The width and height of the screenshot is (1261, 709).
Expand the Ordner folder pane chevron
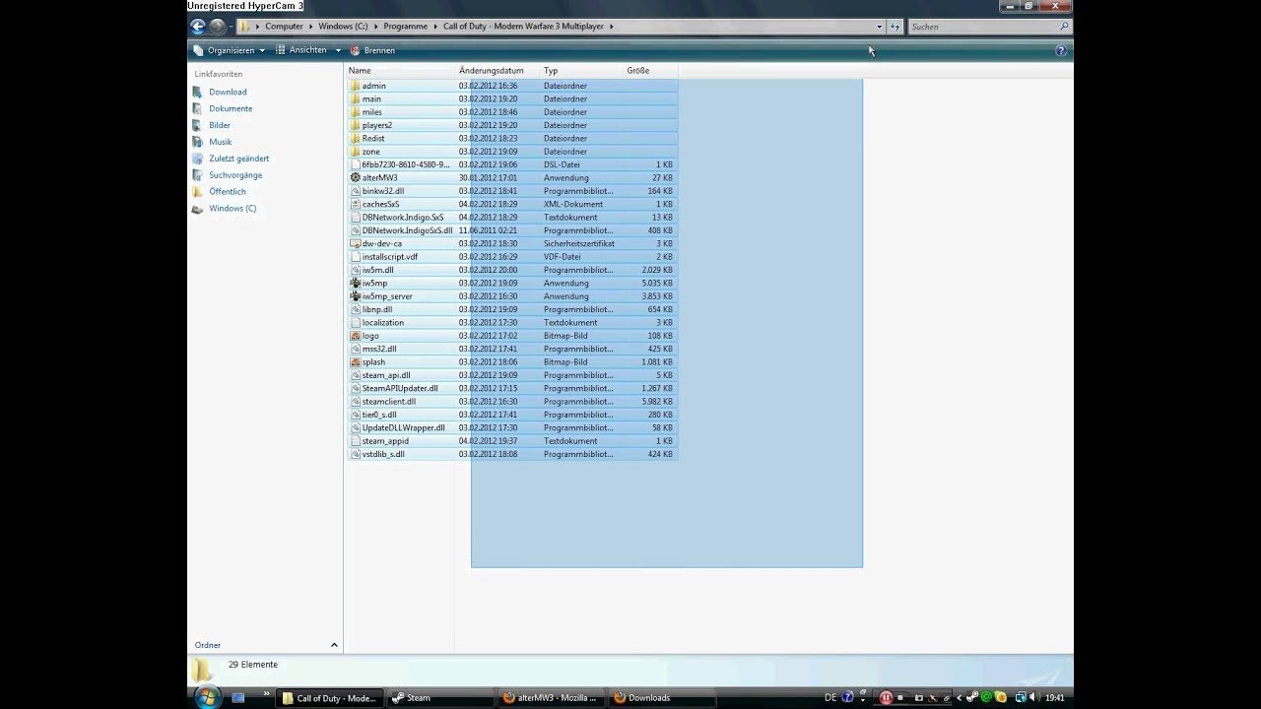point(334,645)
